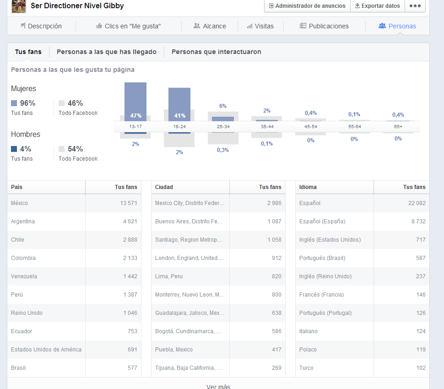Open the three-dots more options menu

pos(415,5)
